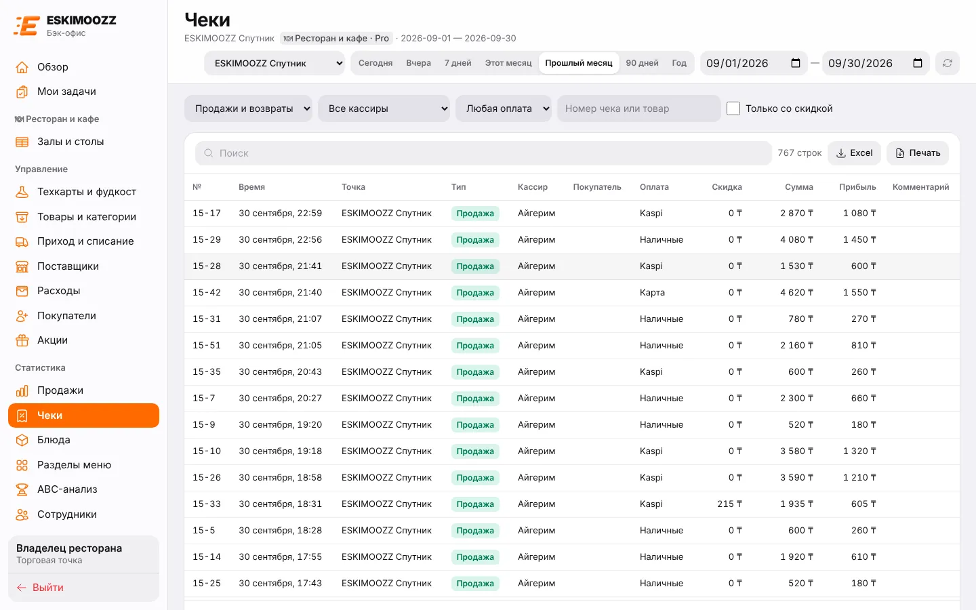Click the Номер чека или товар field
Image resolution: width=976 pixels, height=610 pixels.
[638, 108]
